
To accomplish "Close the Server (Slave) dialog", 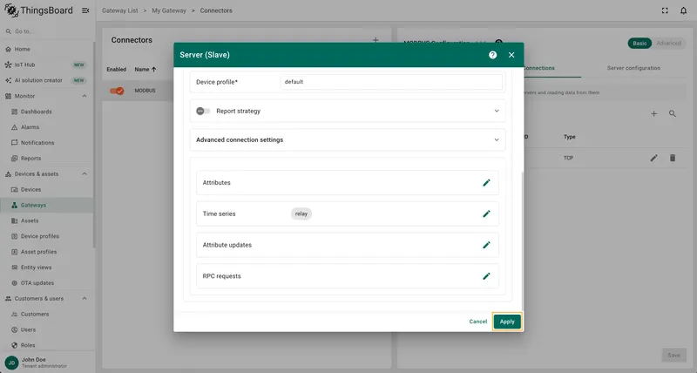I will click(511, 55).
